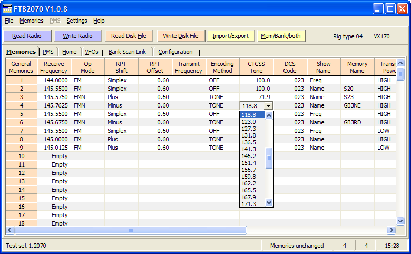Click the Write Radio button
The image size is (411, 254).
[77, 36]
